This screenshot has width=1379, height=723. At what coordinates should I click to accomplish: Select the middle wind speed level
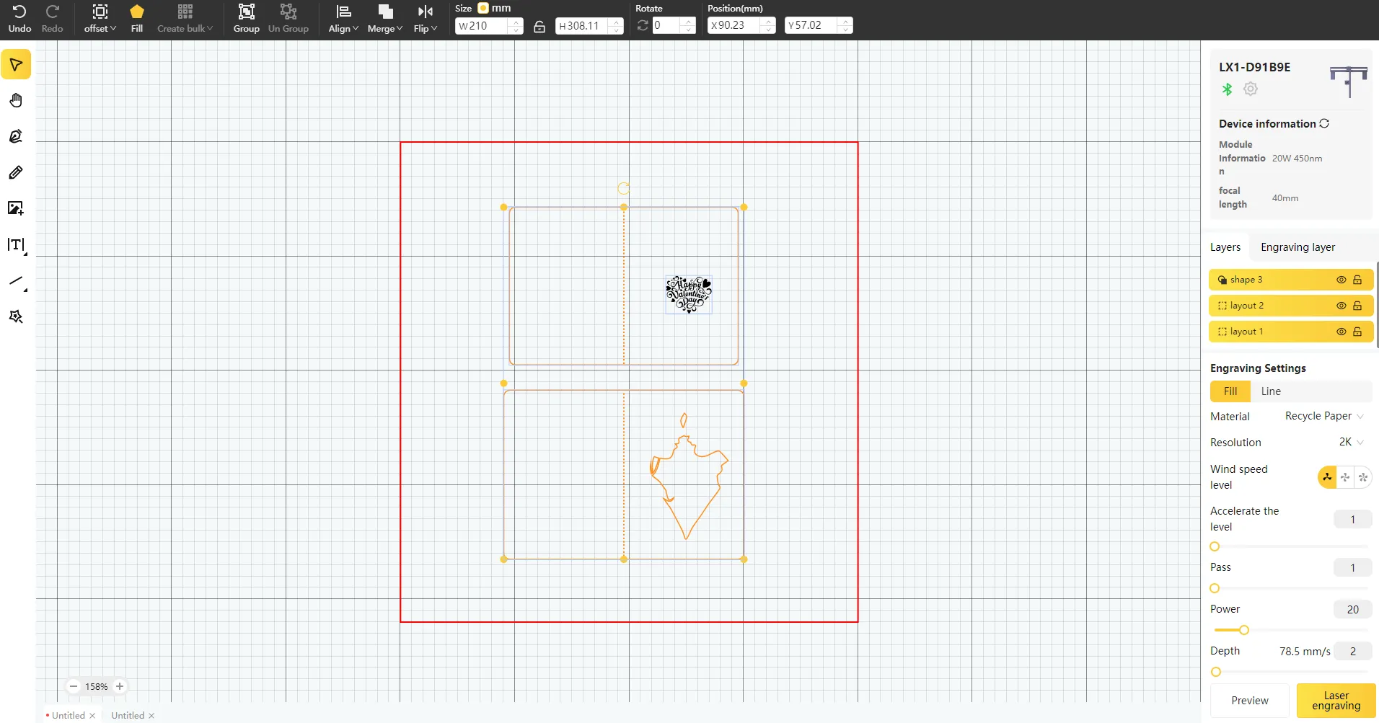pos(1345,477)
